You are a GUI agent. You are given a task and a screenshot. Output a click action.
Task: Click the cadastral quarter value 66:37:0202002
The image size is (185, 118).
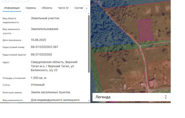click(41, 55)
